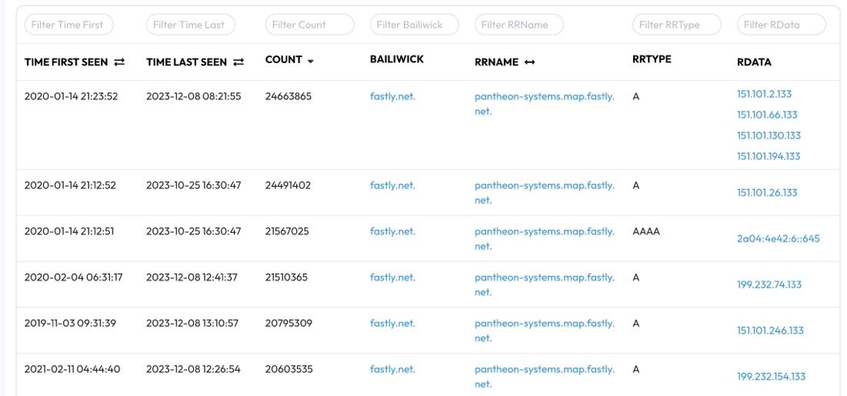847x396 pixels.
Task: Select first-seen timestamp 2021-02-11 04:44:40
Action: pos(72,369)
